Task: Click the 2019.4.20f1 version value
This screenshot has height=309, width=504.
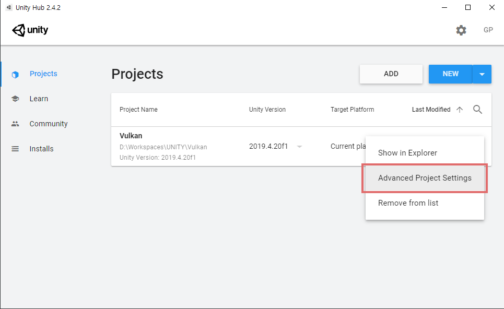Action: (268, 147)
